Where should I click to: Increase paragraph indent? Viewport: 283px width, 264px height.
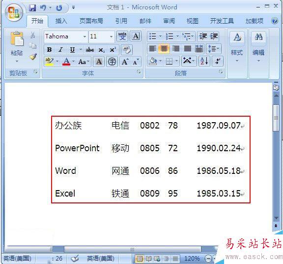214,36
